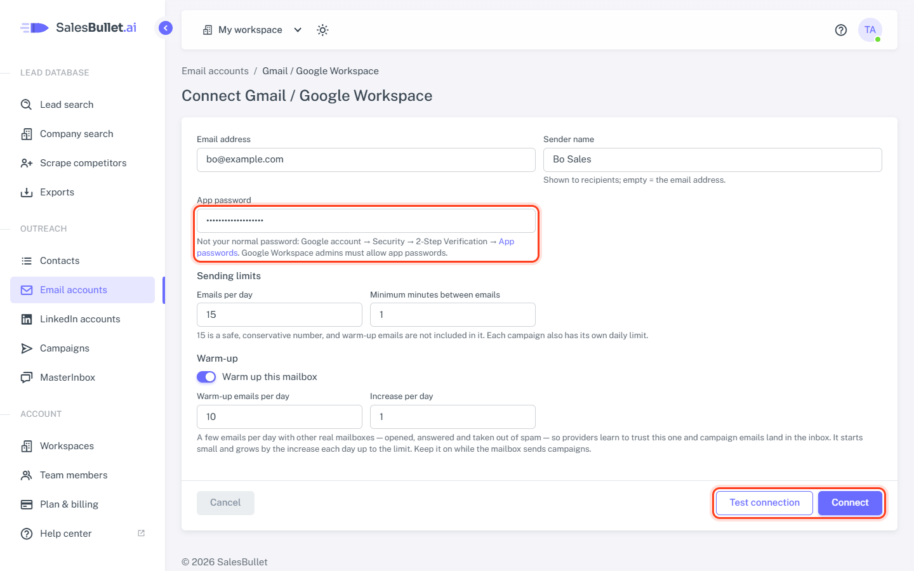Click the Plan & billing card icon
Image resolution: width=914 pixels, height=571 pixels.
click(27, 504)
